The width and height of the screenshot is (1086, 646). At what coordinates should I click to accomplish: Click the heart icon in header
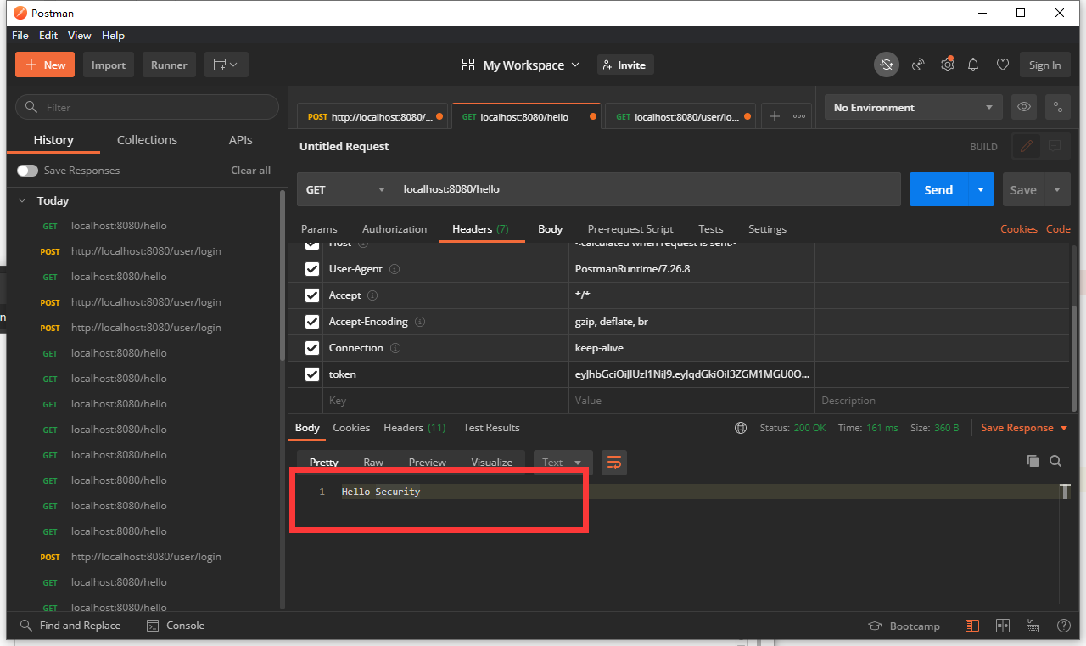tap(1002, 65)
